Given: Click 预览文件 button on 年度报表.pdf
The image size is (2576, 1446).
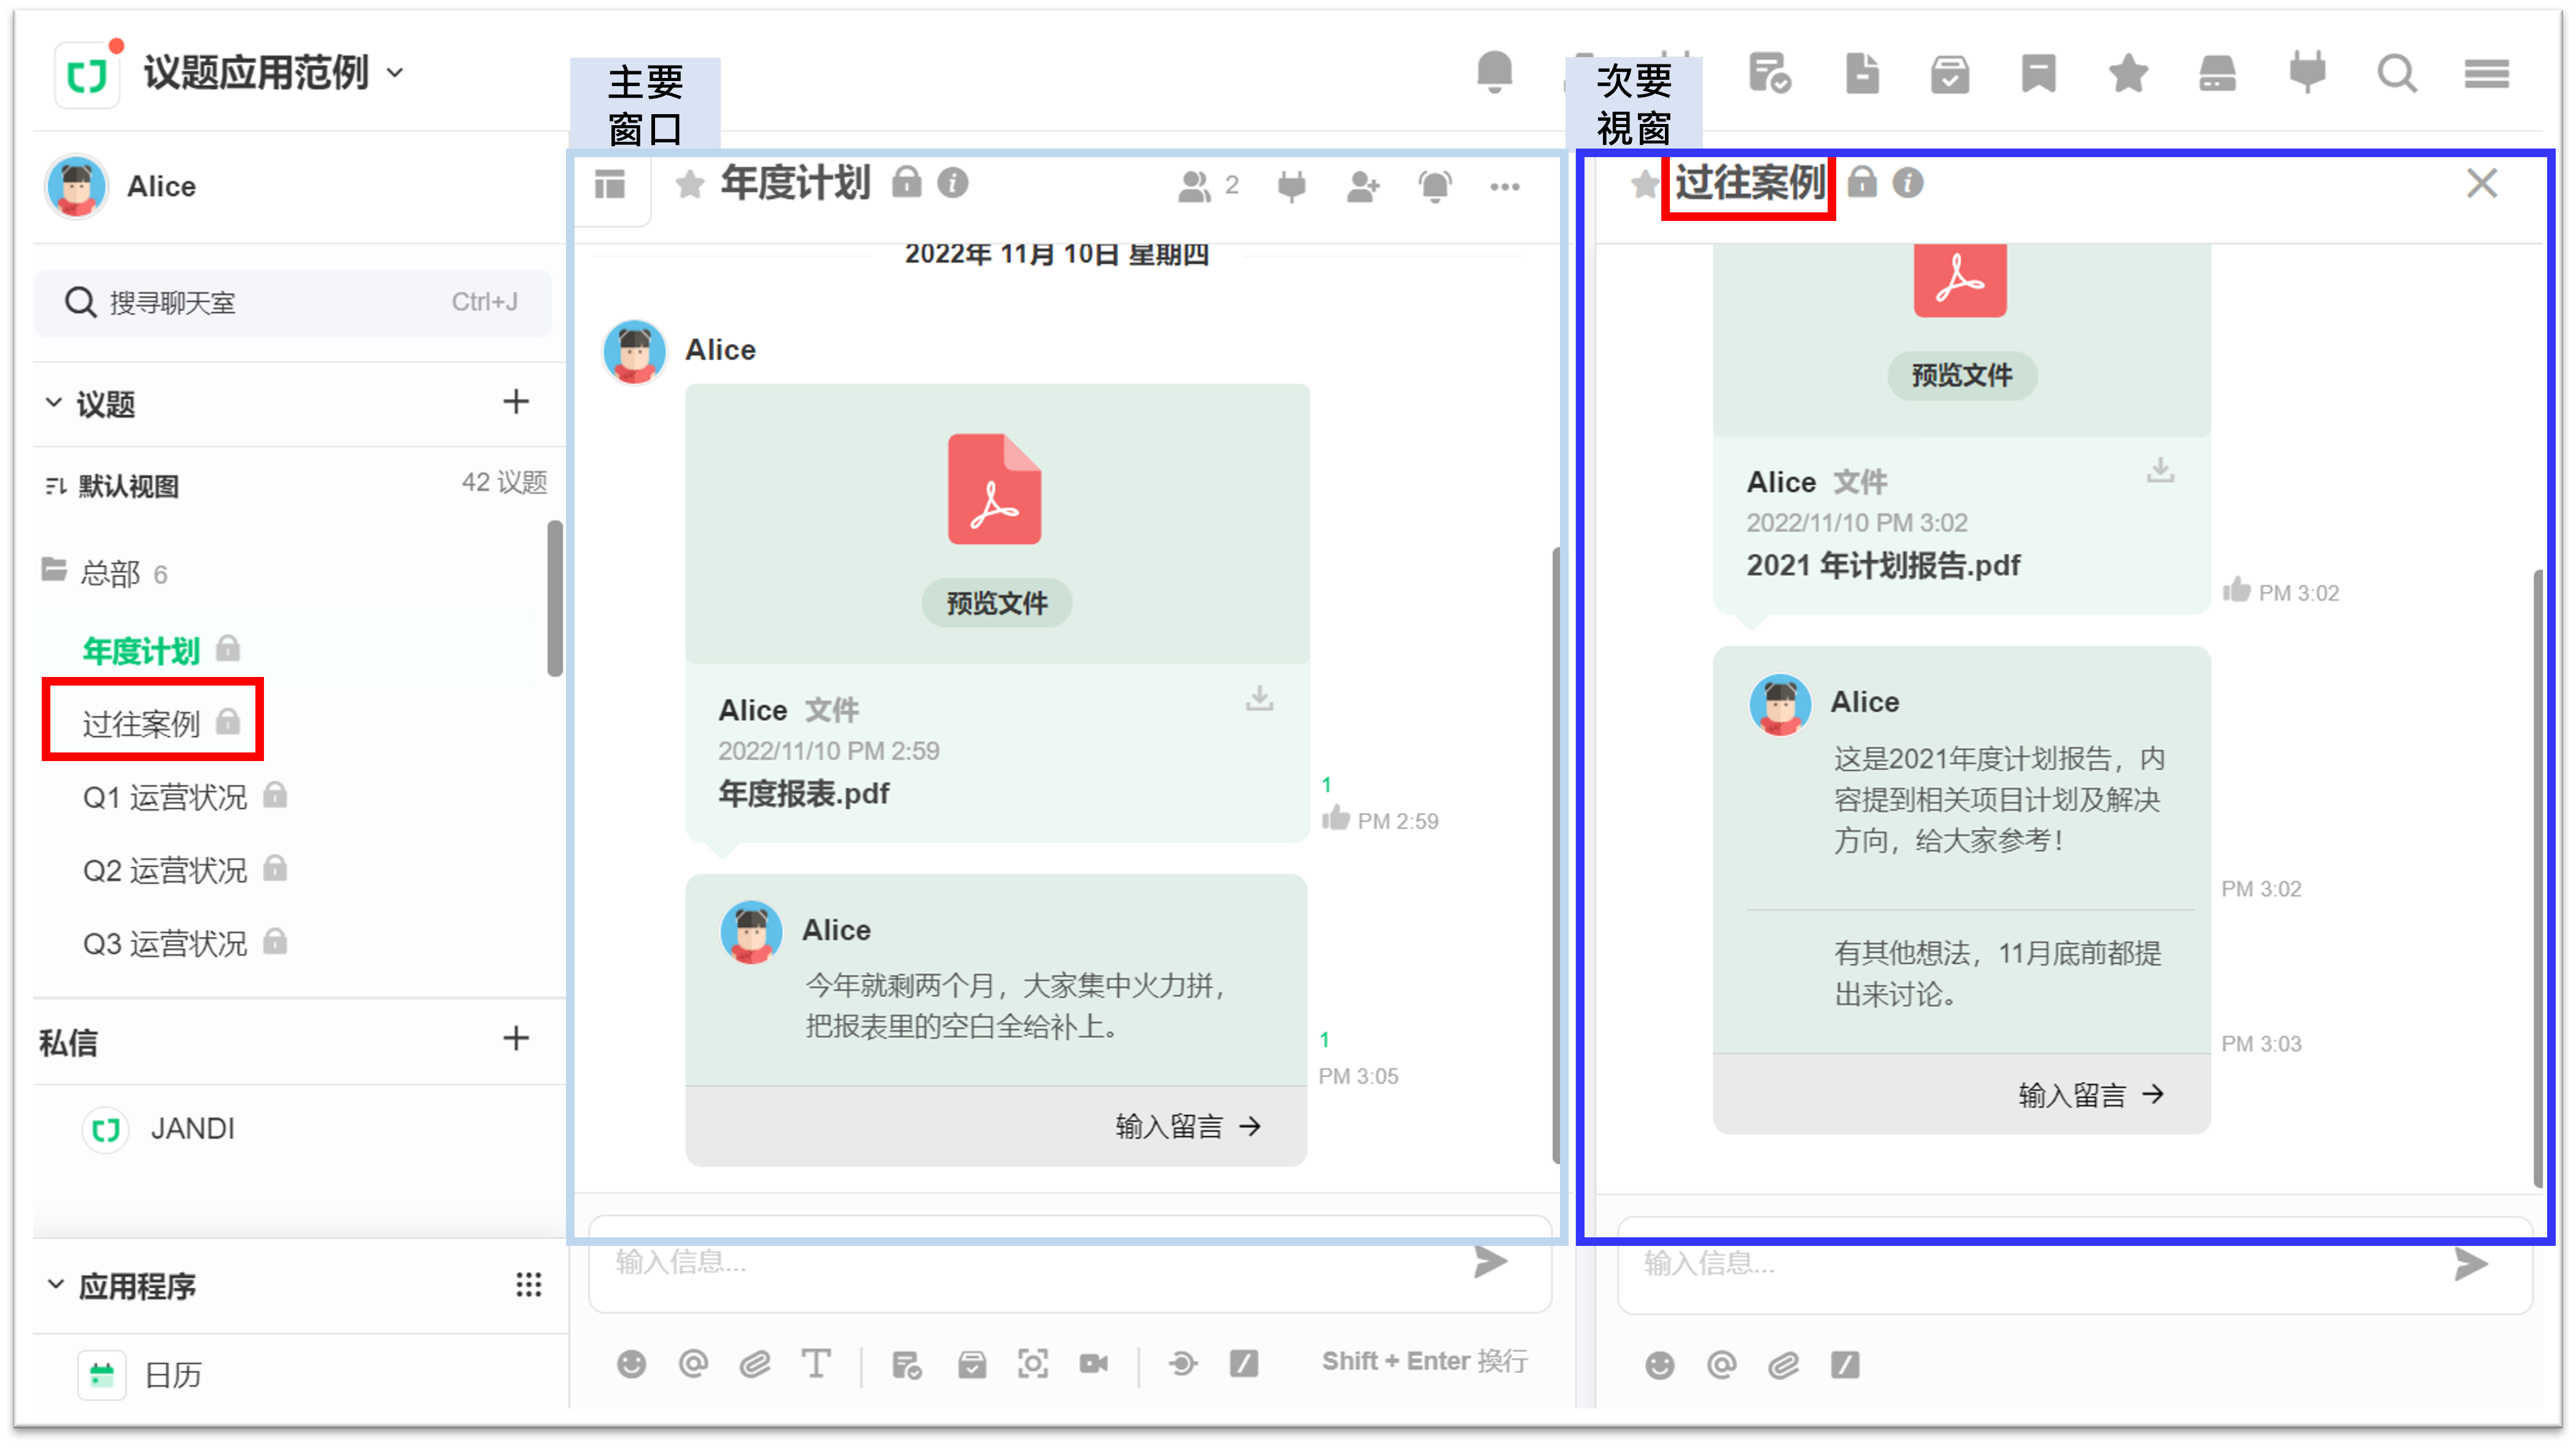Looking at the screenshot, I should tap(996, 603).
